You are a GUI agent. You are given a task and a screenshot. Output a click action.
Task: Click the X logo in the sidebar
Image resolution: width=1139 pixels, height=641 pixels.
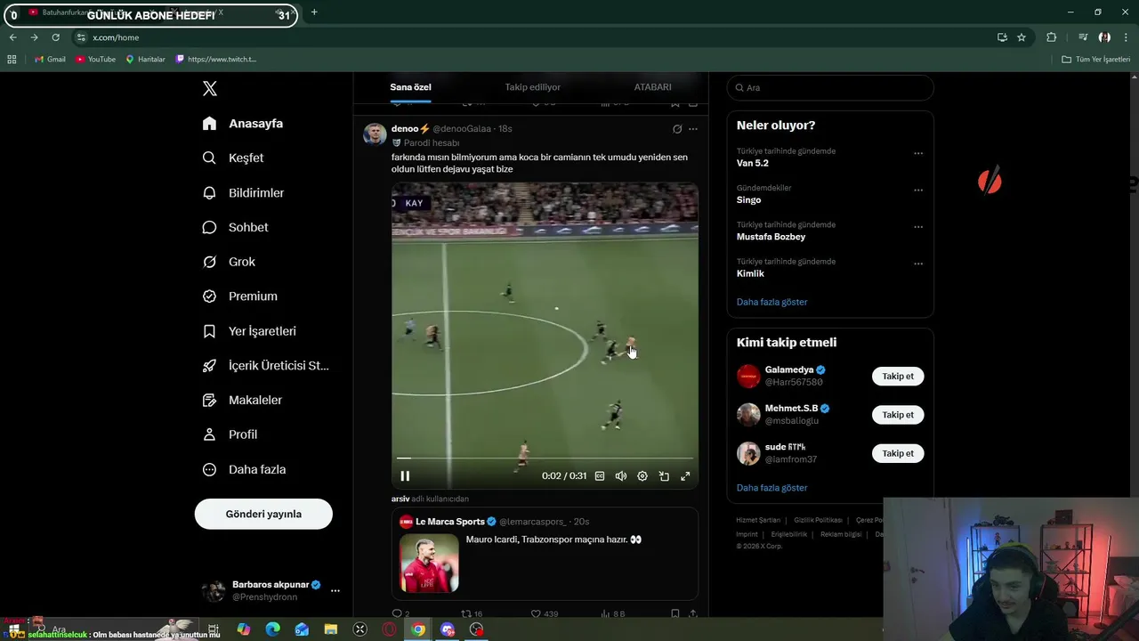coord(210,88)
